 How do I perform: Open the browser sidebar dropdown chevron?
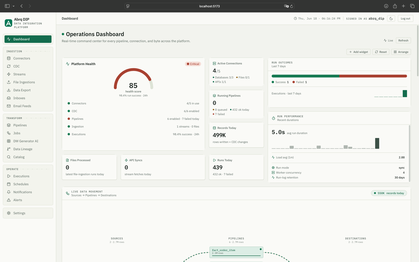point(14,6)
